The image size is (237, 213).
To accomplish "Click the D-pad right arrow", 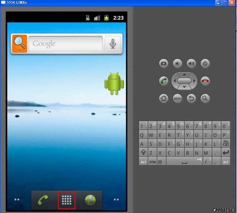I will point(194,81).
